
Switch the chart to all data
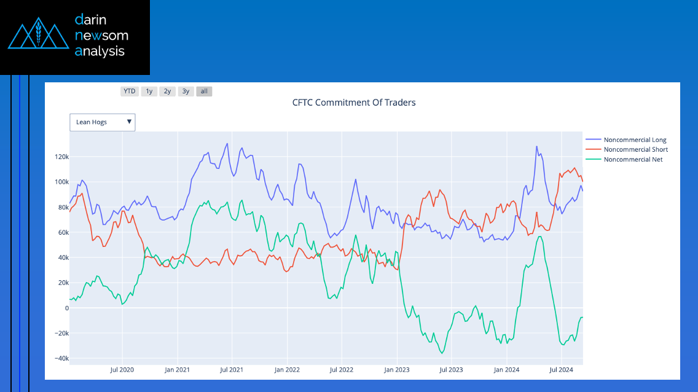[x=204, y=91]
